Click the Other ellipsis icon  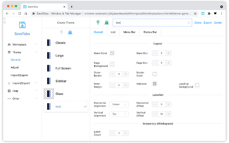pos(9,99)
